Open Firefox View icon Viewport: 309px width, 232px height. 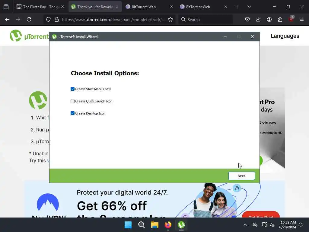[6, 7]
